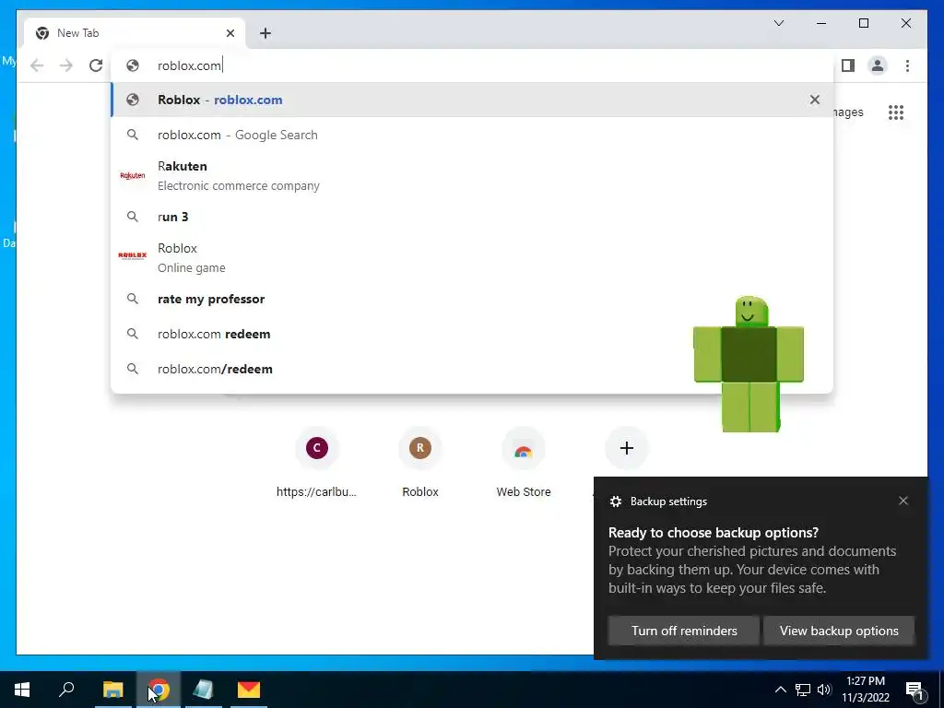This screenshot has width=944, height=708.
Task: Click Turn off reminders button
Action: click(684, 631)
